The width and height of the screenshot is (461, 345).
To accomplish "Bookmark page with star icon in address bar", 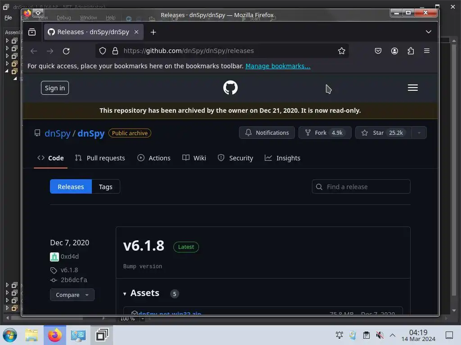I will coord(341,51).
